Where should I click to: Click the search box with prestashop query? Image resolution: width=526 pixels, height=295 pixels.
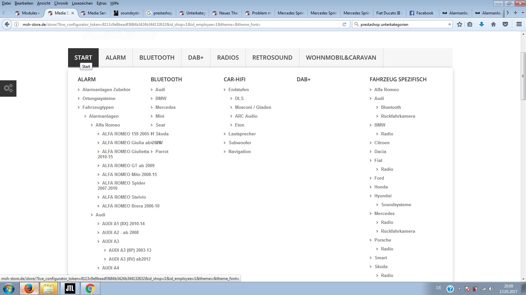point(403,24)
